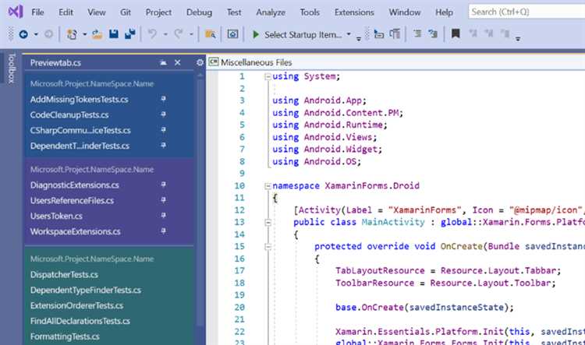Save the current file with the Save icon
This screenshot has height=345, width=585.
(114, 34)
